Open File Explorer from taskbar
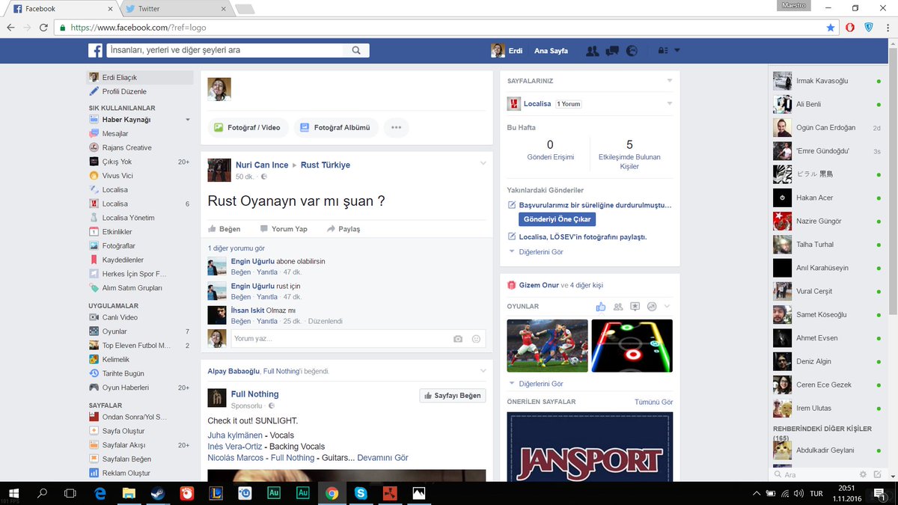Screen dimensions: 898x505 point(129,493)
